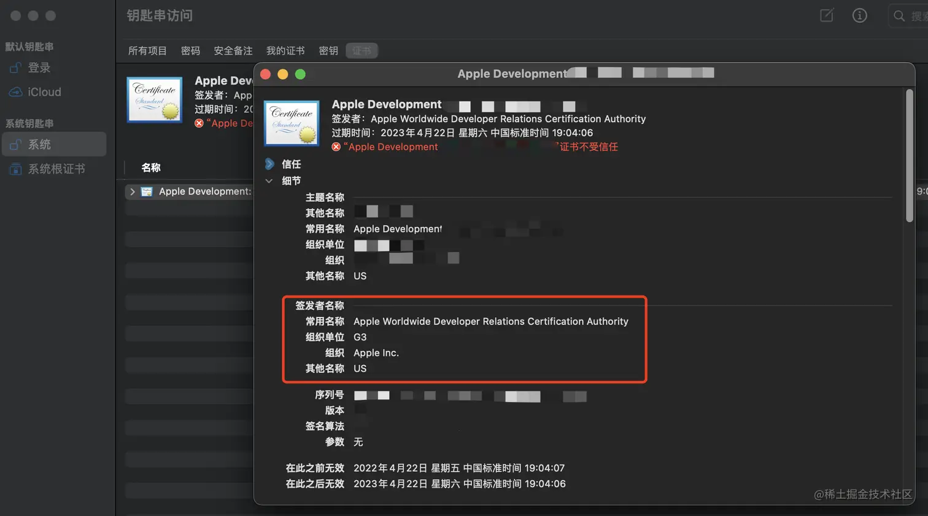Screen dimensions: 928x516
Task: Switch to the 证书 tab
Action: pyautogui.click(x=362, y=51)
